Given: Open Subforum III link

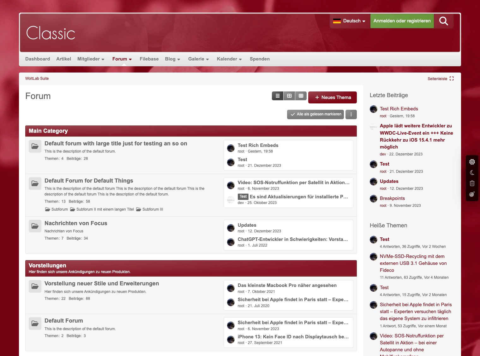Looking at the screenshot, I should click(153, 209).
